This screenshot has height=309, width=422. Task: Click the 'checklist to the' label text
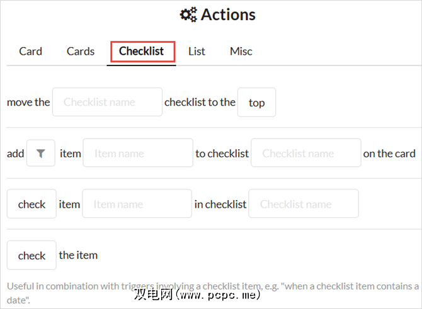pyautogui.click(x=200, y=102)
